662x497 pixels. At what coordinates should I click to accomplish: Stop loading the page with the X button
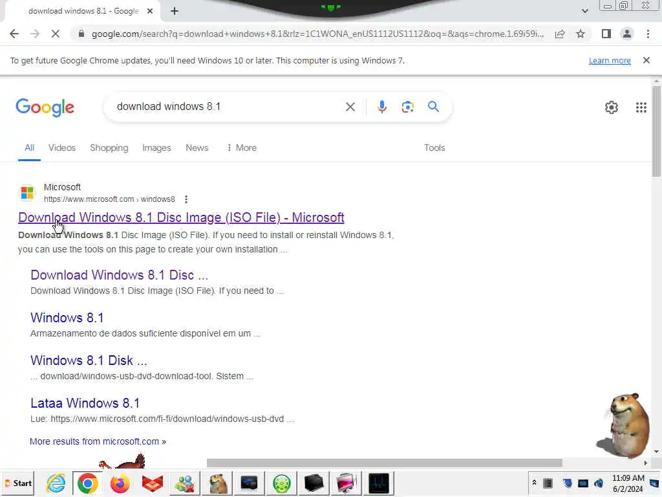click(56, 34)
